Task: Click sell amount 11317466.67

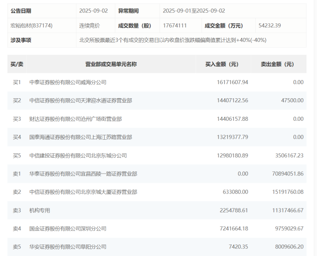Action: pos(288,210)
